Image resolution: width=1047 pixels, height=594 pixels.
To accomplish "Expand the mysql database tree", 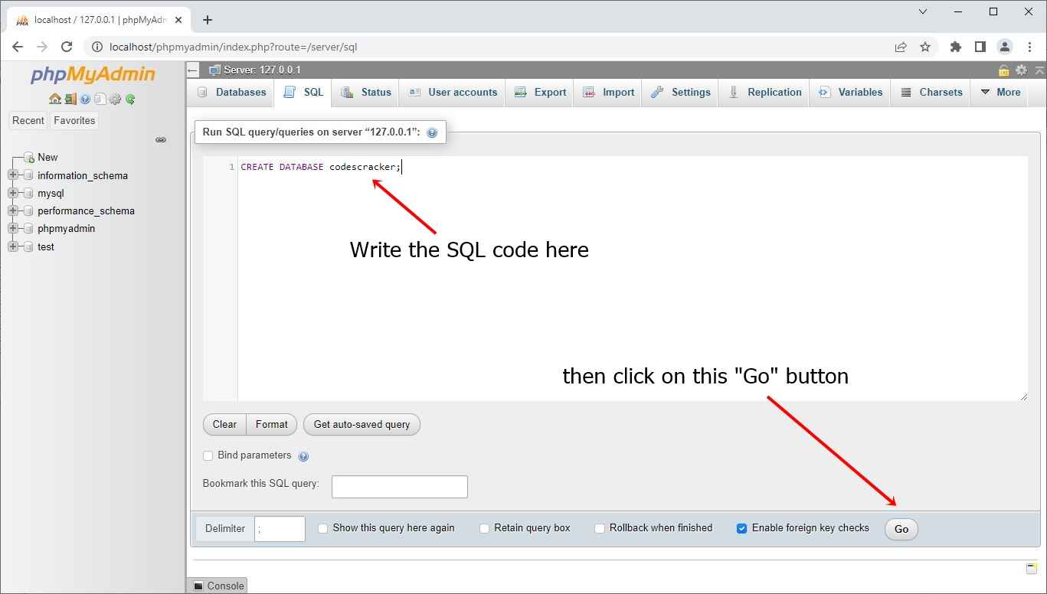I will [x=12, y=193].
